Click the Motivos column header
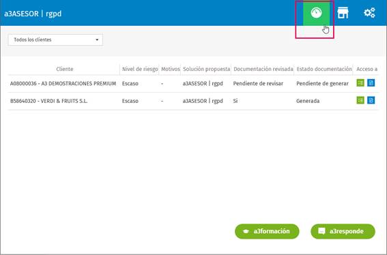 (171, 69)
